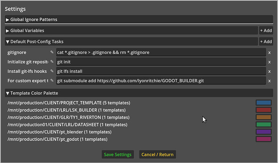Delete the git init task row
278x163 pixels.
click(x=269, y=62)
